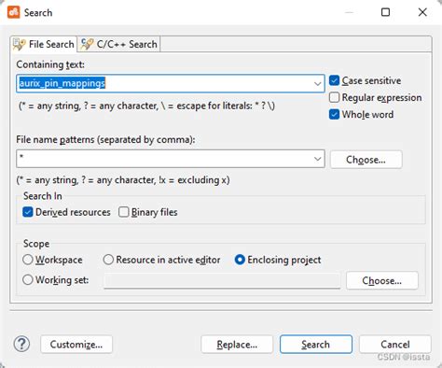
Task: Enable searching in Binary files
Action: coord(123,212)
